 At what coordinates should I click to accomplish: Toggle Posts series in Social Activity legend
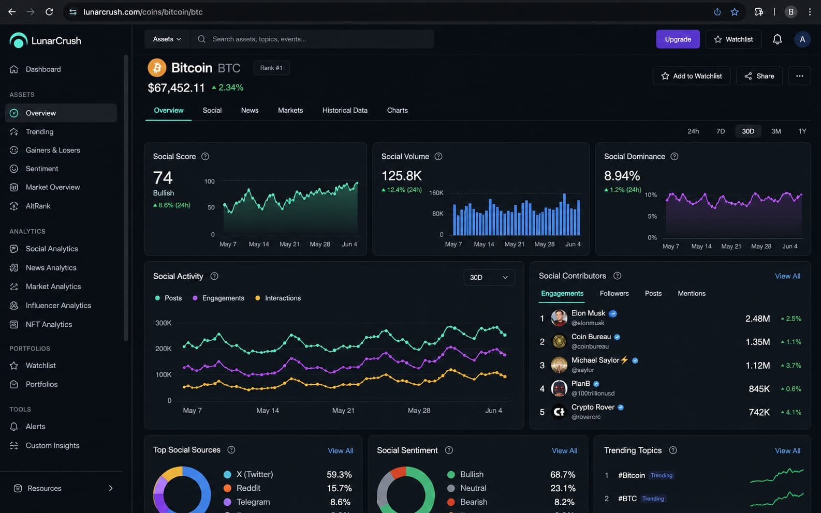point(168,298)
